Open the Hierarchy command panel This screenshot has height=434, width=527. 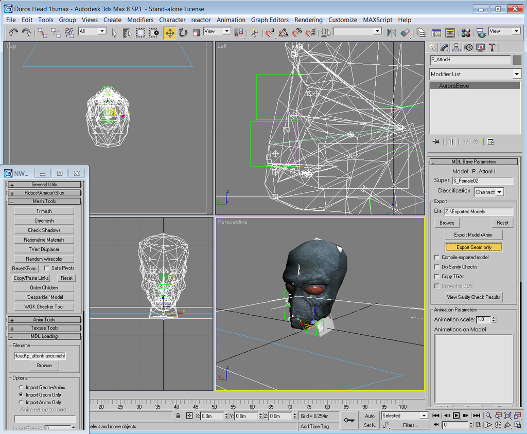click(x=456, y=47)
